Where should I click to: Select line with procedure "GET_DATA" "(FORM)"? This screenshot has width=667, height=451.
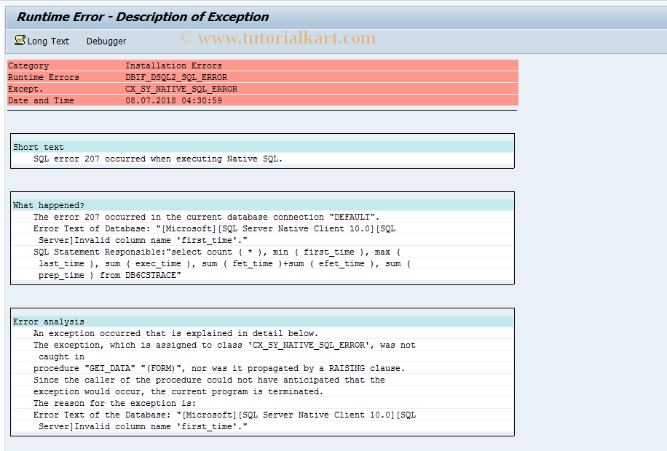coord(219,368)
